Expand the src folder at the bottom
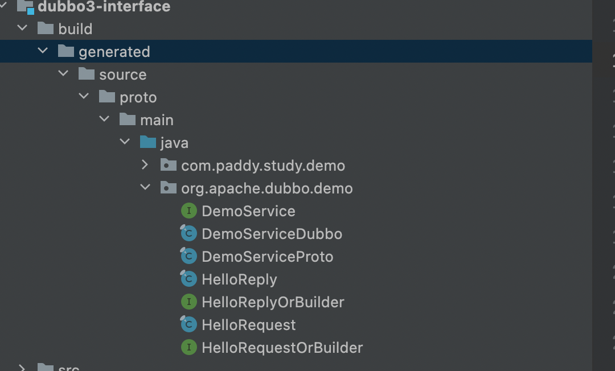The width and height of the screenshot is (615, 371). pyautogui.click(x=22, y=368)
